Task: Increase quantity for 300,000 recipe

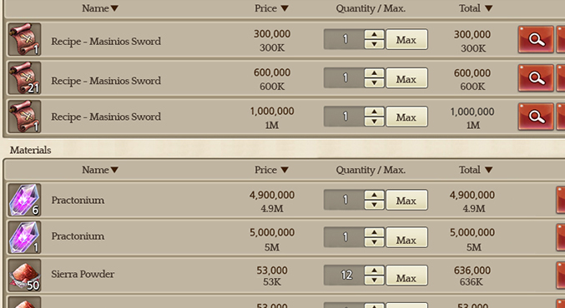Action: pyautogui.click(x=374, y=34)
